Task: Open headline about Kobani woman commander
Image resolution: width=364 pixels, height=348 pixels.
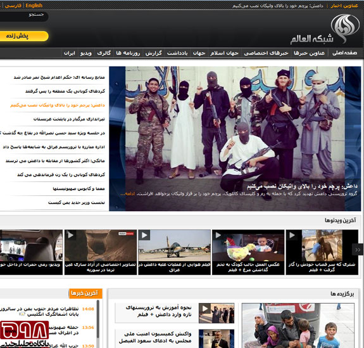Action: coord(61,174)
